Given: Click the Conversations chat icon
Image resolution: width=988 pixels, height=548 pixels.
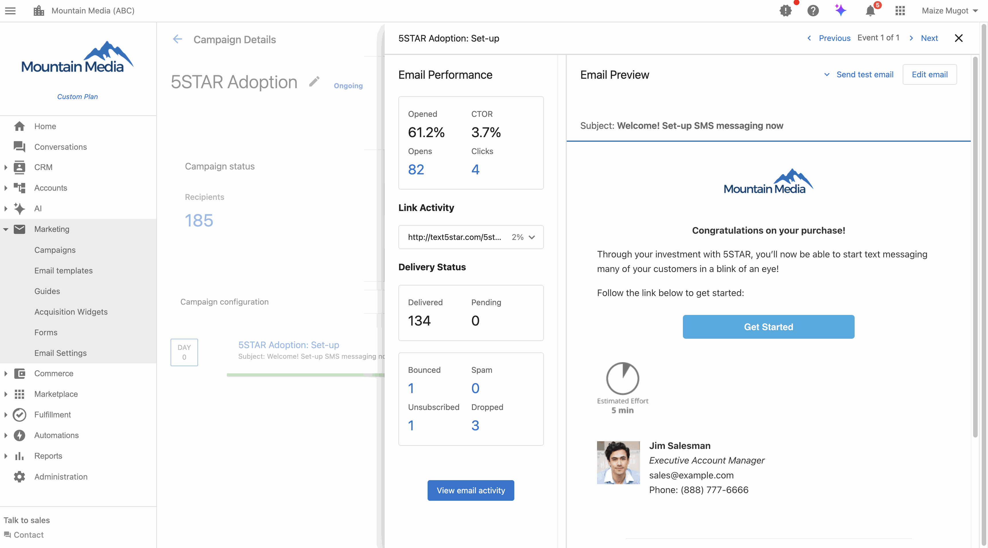Looking at the screenshot, I should 19,147.
